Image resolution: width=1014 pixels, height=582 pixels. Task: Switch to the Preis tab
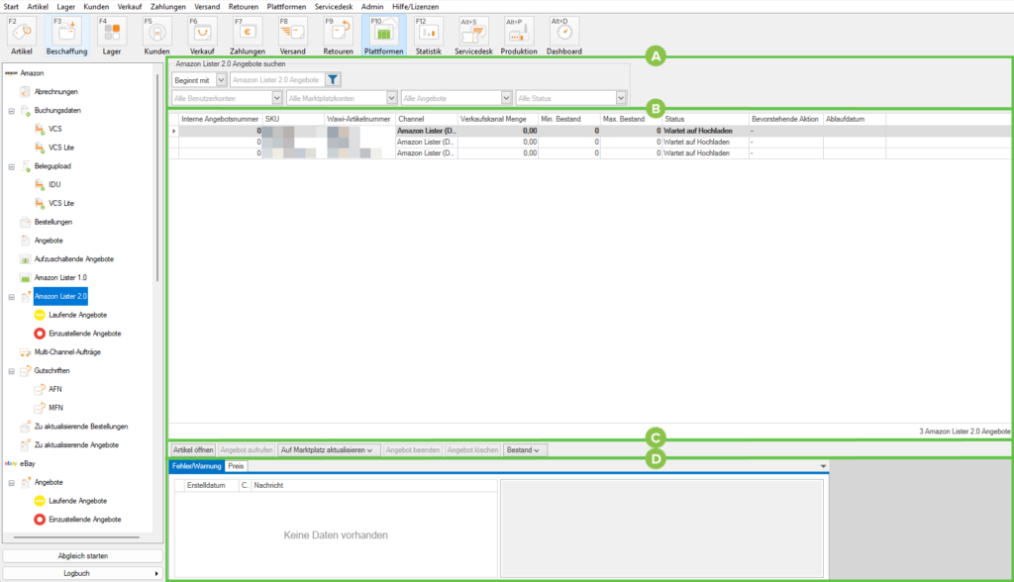[236, 465]
